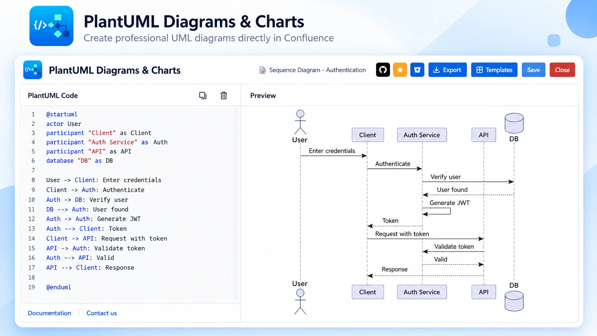Click the top Client participant box
The height and width of the screenshot is (336, 597).
click(x=368, y=135)
